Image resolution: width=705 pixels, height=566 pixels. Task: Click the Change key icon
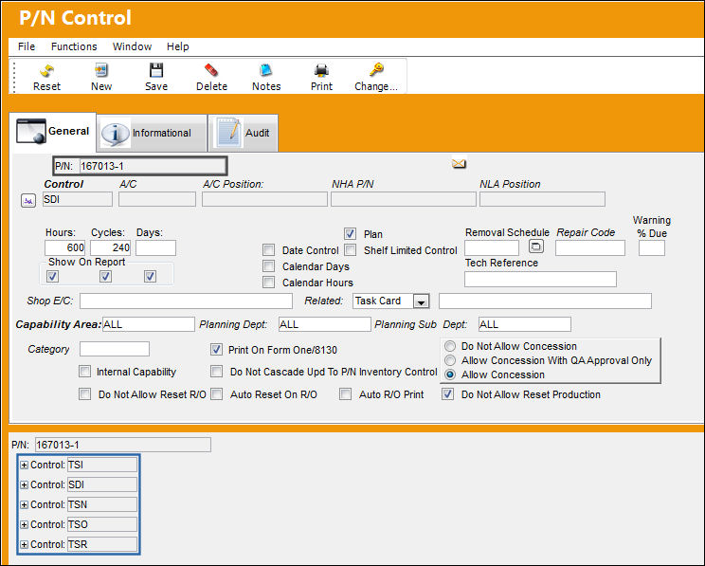coord(376,70)
